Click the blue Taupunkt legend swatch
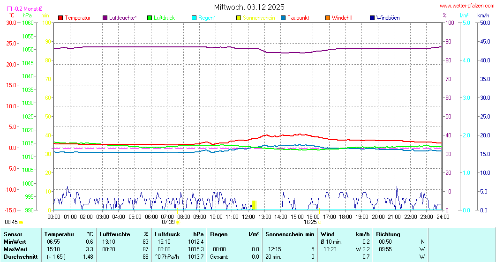 point(283,18)
